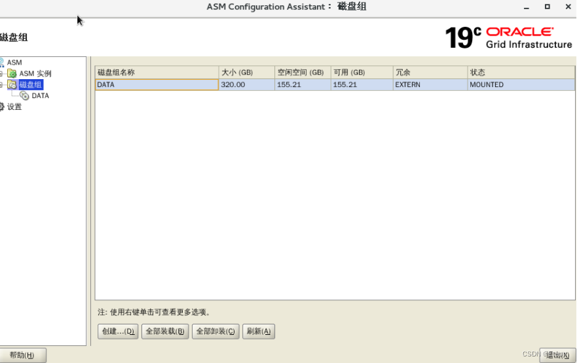577x363 pixels.
Task: Click the 磁盘组 folder icon in tree
Action: (x=12, y=85)
